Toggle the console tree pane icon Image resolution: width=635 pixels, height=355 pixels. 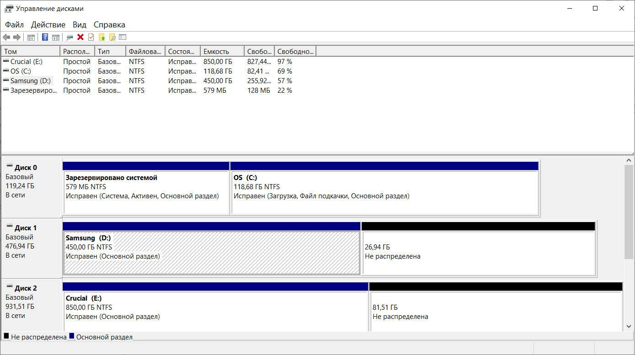click(x=31, y=37)
